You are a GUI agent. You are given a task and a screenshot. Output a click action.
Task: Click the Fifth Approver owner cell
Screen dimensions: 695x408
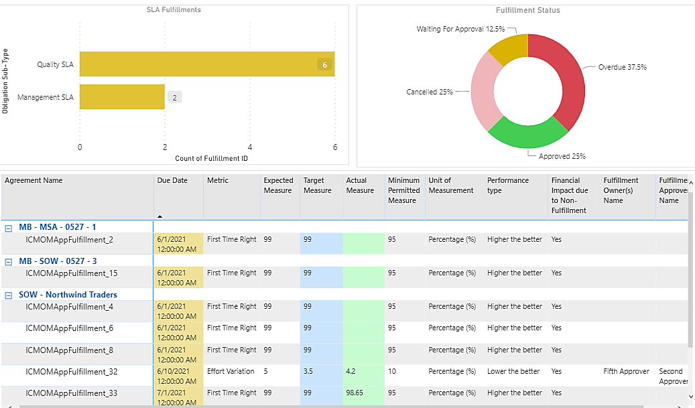coord(626,372)
